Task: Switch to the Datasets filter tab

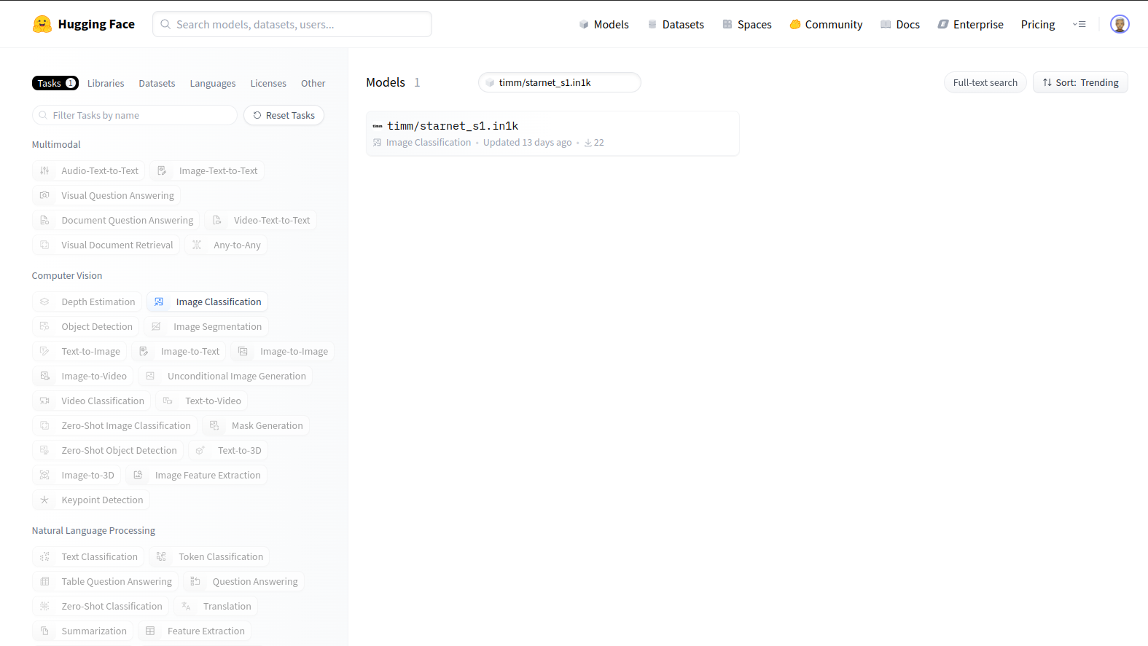Action: pyautogui.click(x=157, y=83)
